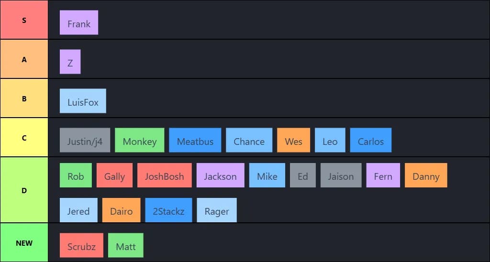Viewport: 490px width, 262px height.
Task: Click the 2Stackz tile
Action: tap(168, 210)
